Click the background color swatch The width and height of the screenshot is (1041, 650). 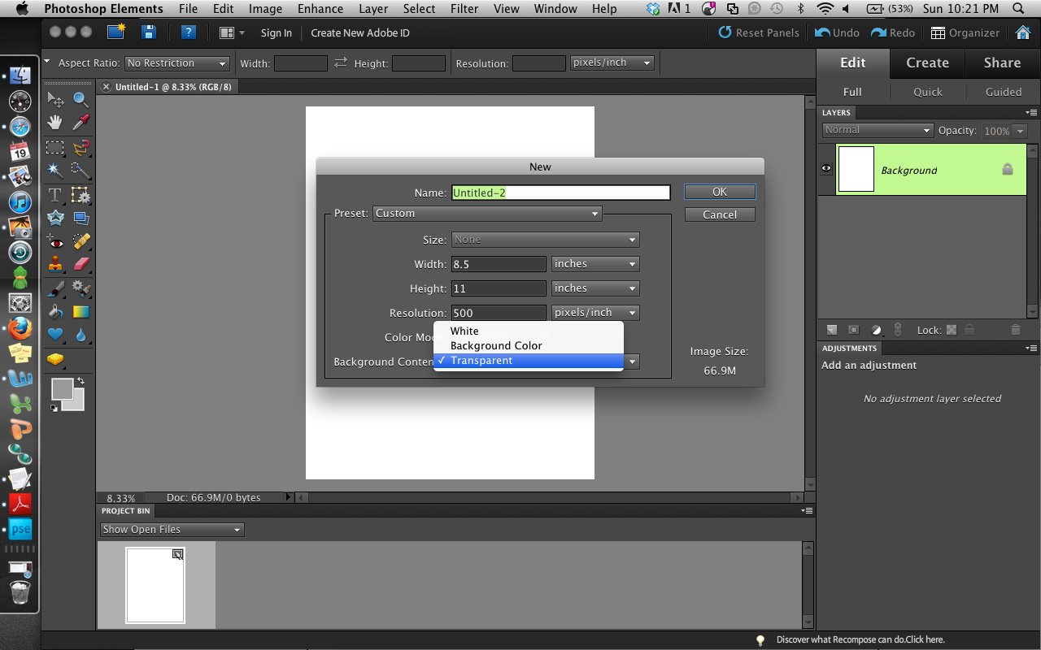click(75, 401)
